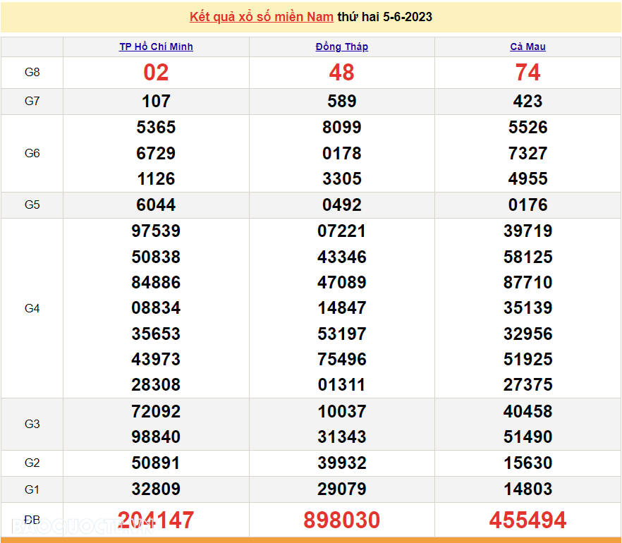Click the G4 number 97539

[x=156, y=231]
